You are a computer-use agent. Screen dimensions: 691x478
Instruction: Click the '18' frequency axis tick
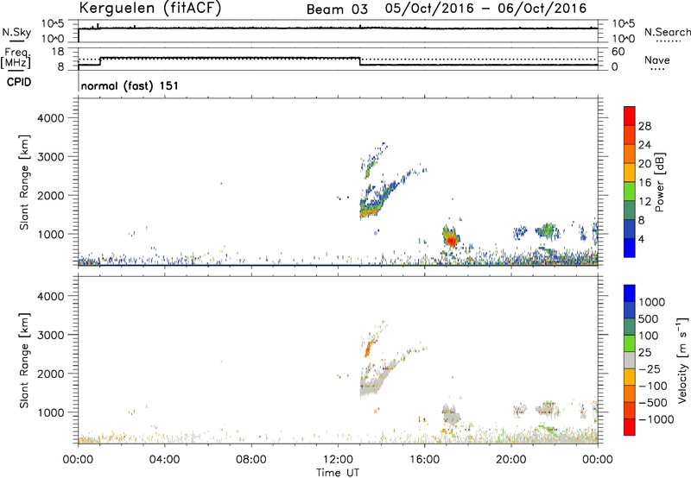click(x=58, y=52)
